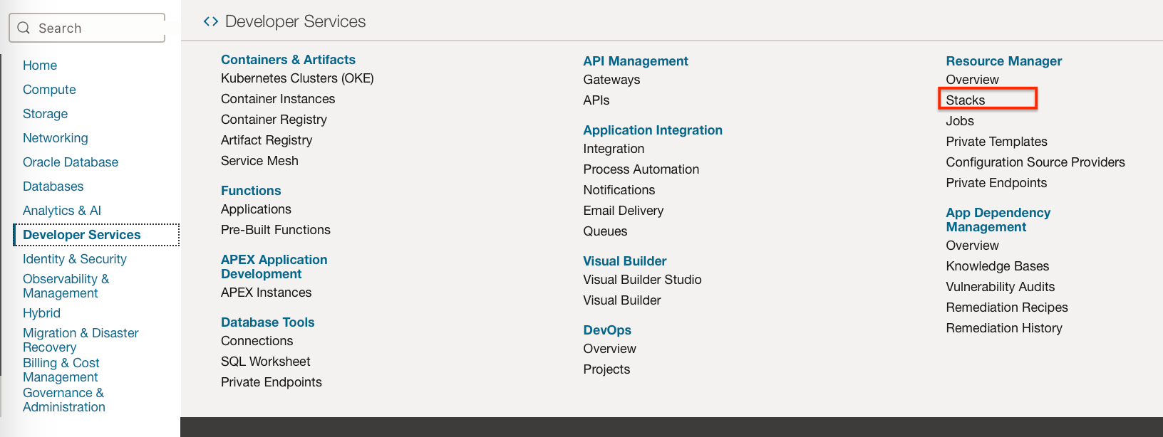The width and height of the screenshot is (1163, 437).
Task: Click the Resource Manager heading
Action: (x=1003, y=61)
